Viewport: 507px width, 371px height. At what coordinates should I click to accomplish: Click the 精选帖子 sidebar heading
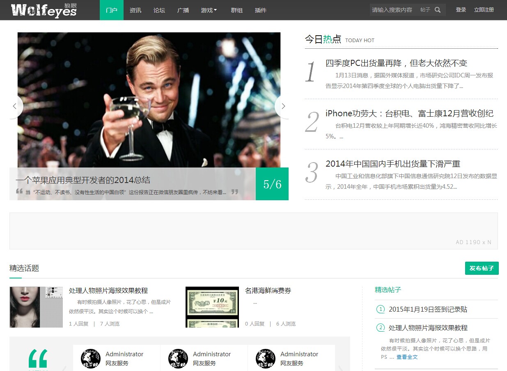[x=388, y=290]
